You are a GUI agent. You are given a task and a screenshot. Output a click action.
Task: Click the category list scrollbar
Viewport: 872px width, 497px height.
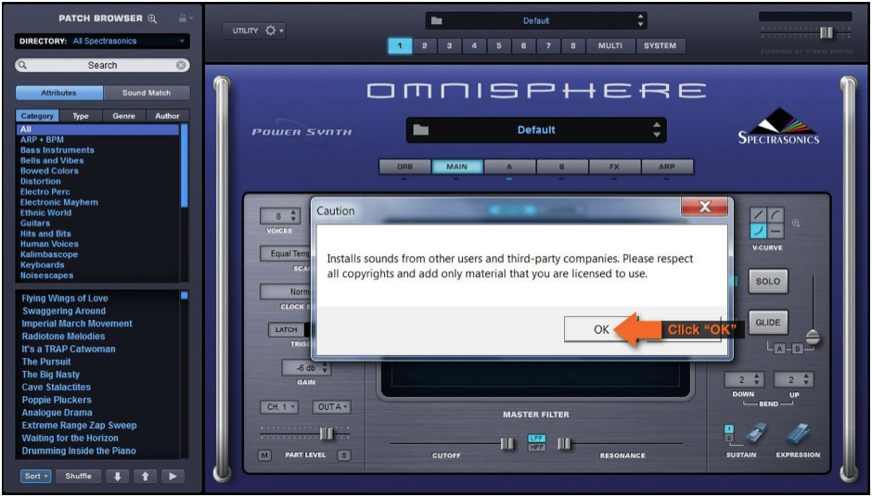[185, 166]
